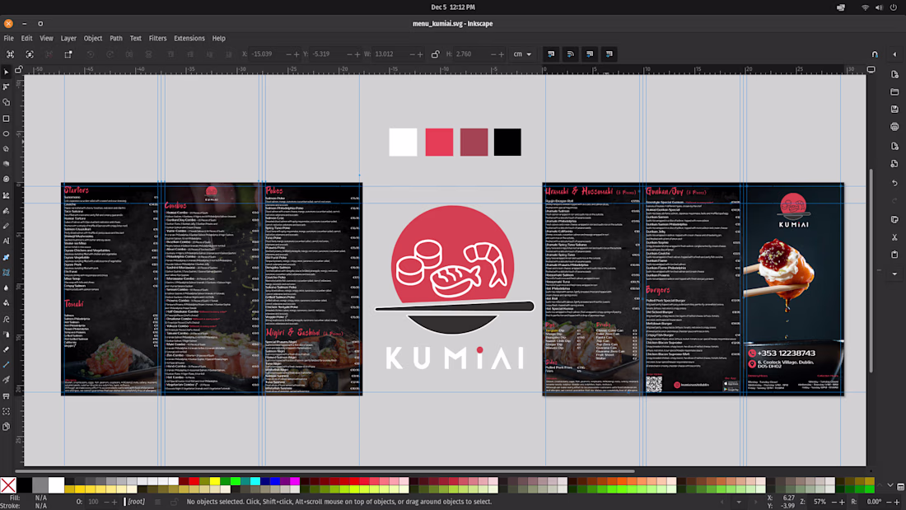
Task: Click the Save document icon
Action: [894, 109]
